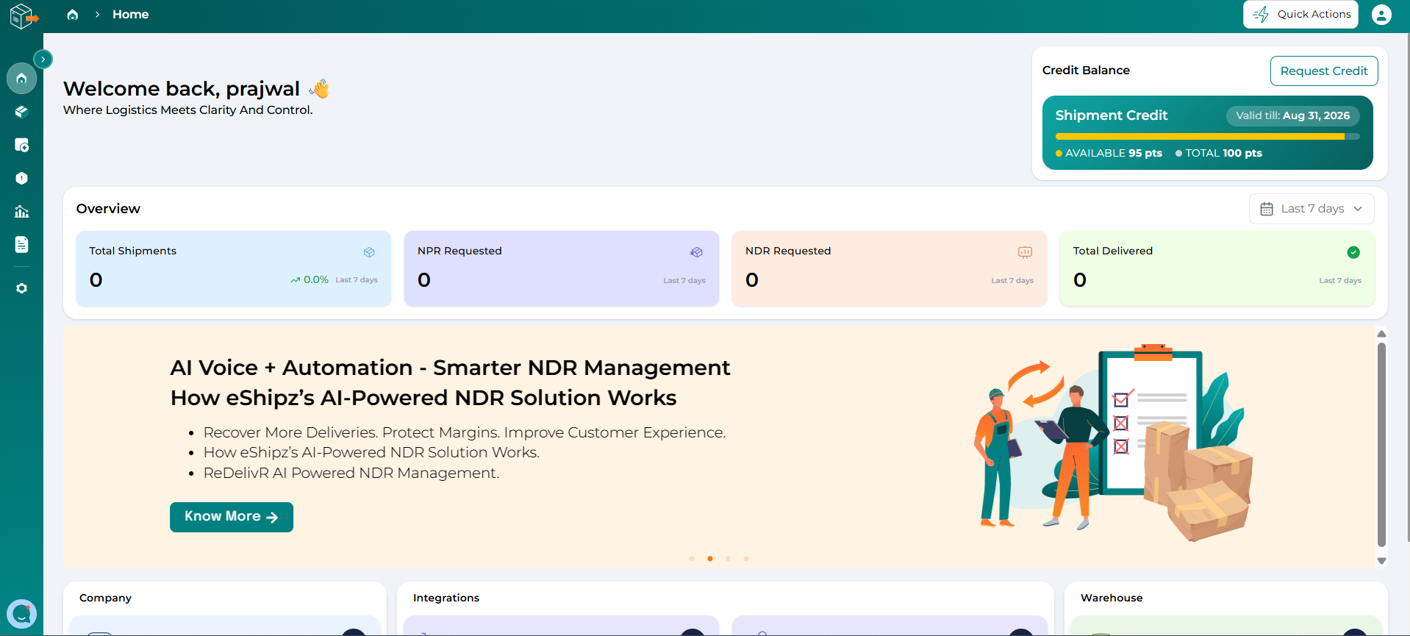The height and width of the screenshot is (636, 1410).
Task: Click the 'AI Voice + Automation' banner headline
Action: (x=450, y=368)
